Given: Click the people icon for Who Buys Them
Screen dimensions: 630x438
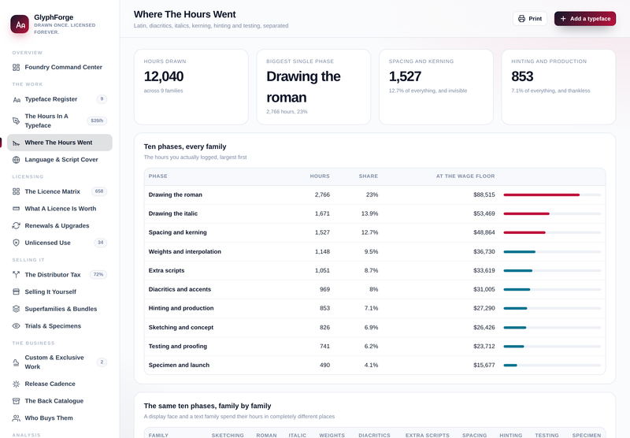Looking at the screenshot, I should tap(16, 418).
